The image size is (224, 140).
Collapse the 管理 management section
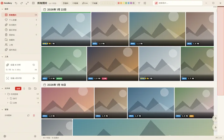pyautogui.click(x=2, y=110)
